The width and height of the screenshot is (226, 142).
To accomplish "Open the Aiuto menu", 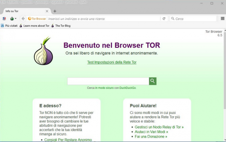I will coord(83,2).
